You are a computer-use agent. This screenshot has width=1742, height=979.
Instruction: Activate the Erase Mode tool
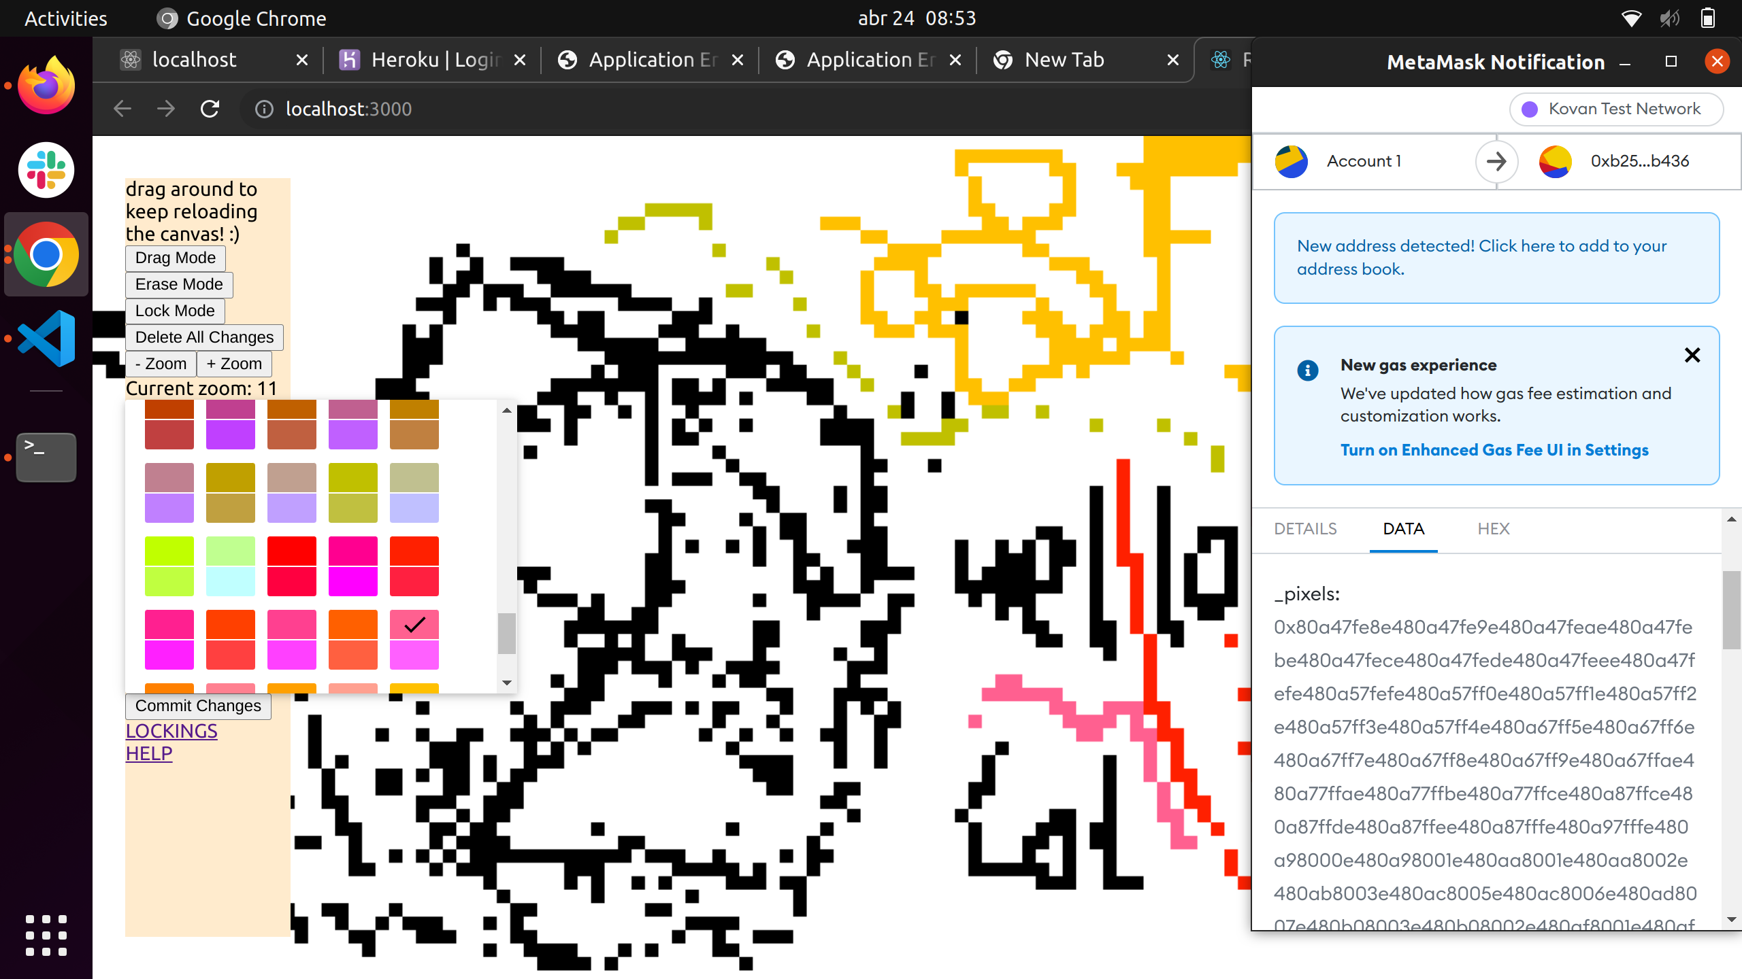tap(178, 284)
